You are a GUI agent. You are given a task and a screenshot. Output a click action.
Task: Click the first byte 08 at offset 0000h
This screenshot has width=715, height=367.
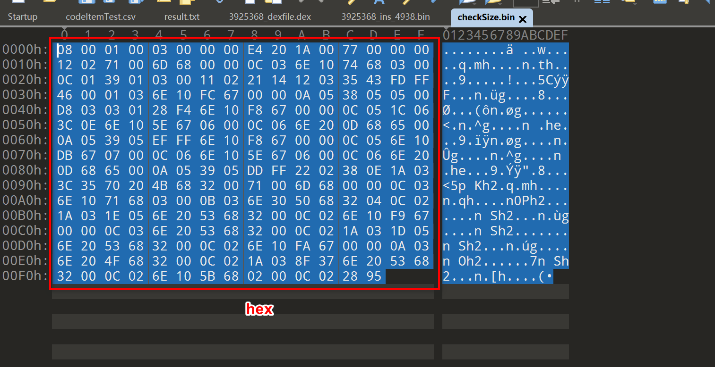click(x=65, y=50)
